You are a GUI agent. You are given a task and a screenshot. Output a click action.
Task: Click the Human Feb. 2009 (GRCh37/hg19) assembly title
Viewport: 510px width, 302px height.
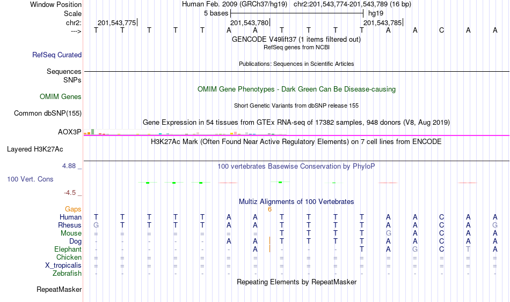pos(235,4)
